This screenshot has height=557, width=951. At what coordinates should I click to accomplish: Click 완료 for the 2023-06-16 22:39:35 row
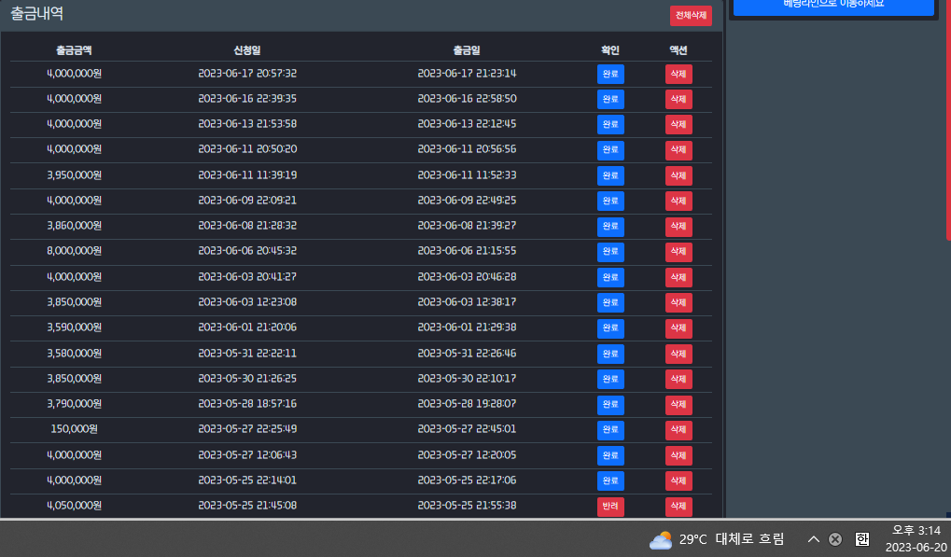point(610,100)
